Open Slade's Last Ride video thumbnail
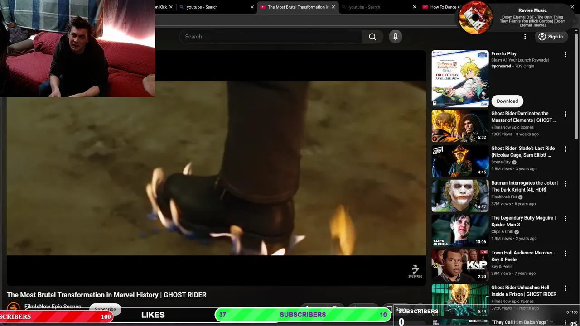The height and width of the screenshot is (326, 580). pos(460,161)
